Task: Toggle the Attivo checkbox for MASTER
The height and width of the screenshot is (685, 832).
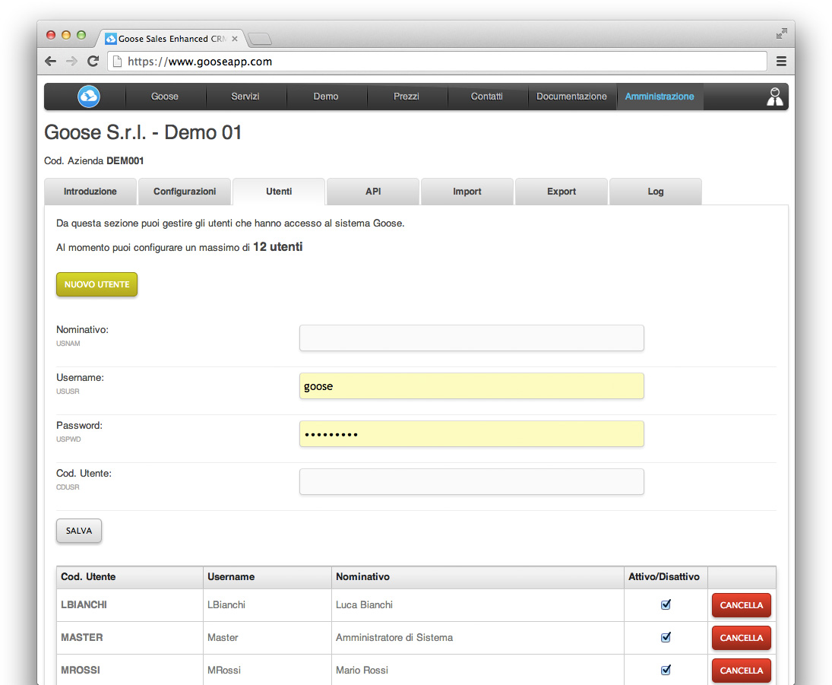Action: (666, 637)
